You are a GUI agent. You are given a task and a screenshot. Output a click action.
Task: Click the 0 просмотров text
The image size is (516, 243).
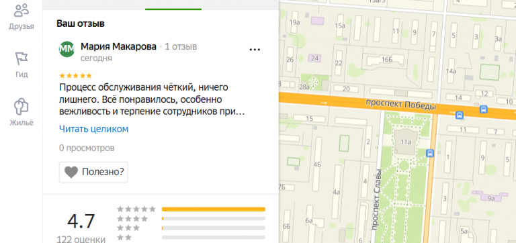point(87,148)
